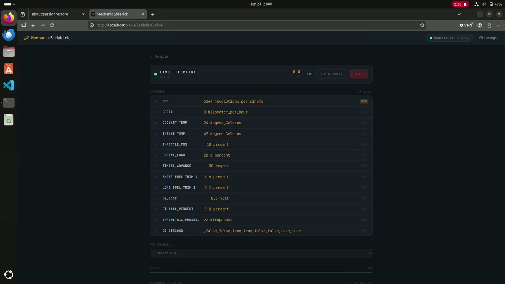
Task: Select the Mechanic Sidekick tab
Action: tap(117, 14)
